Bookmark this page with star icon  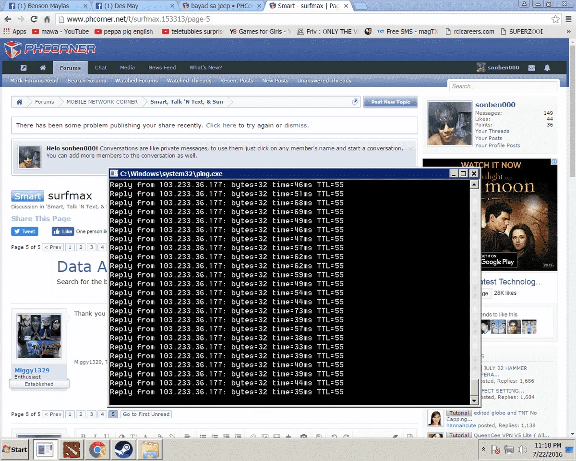pos(555,20)
